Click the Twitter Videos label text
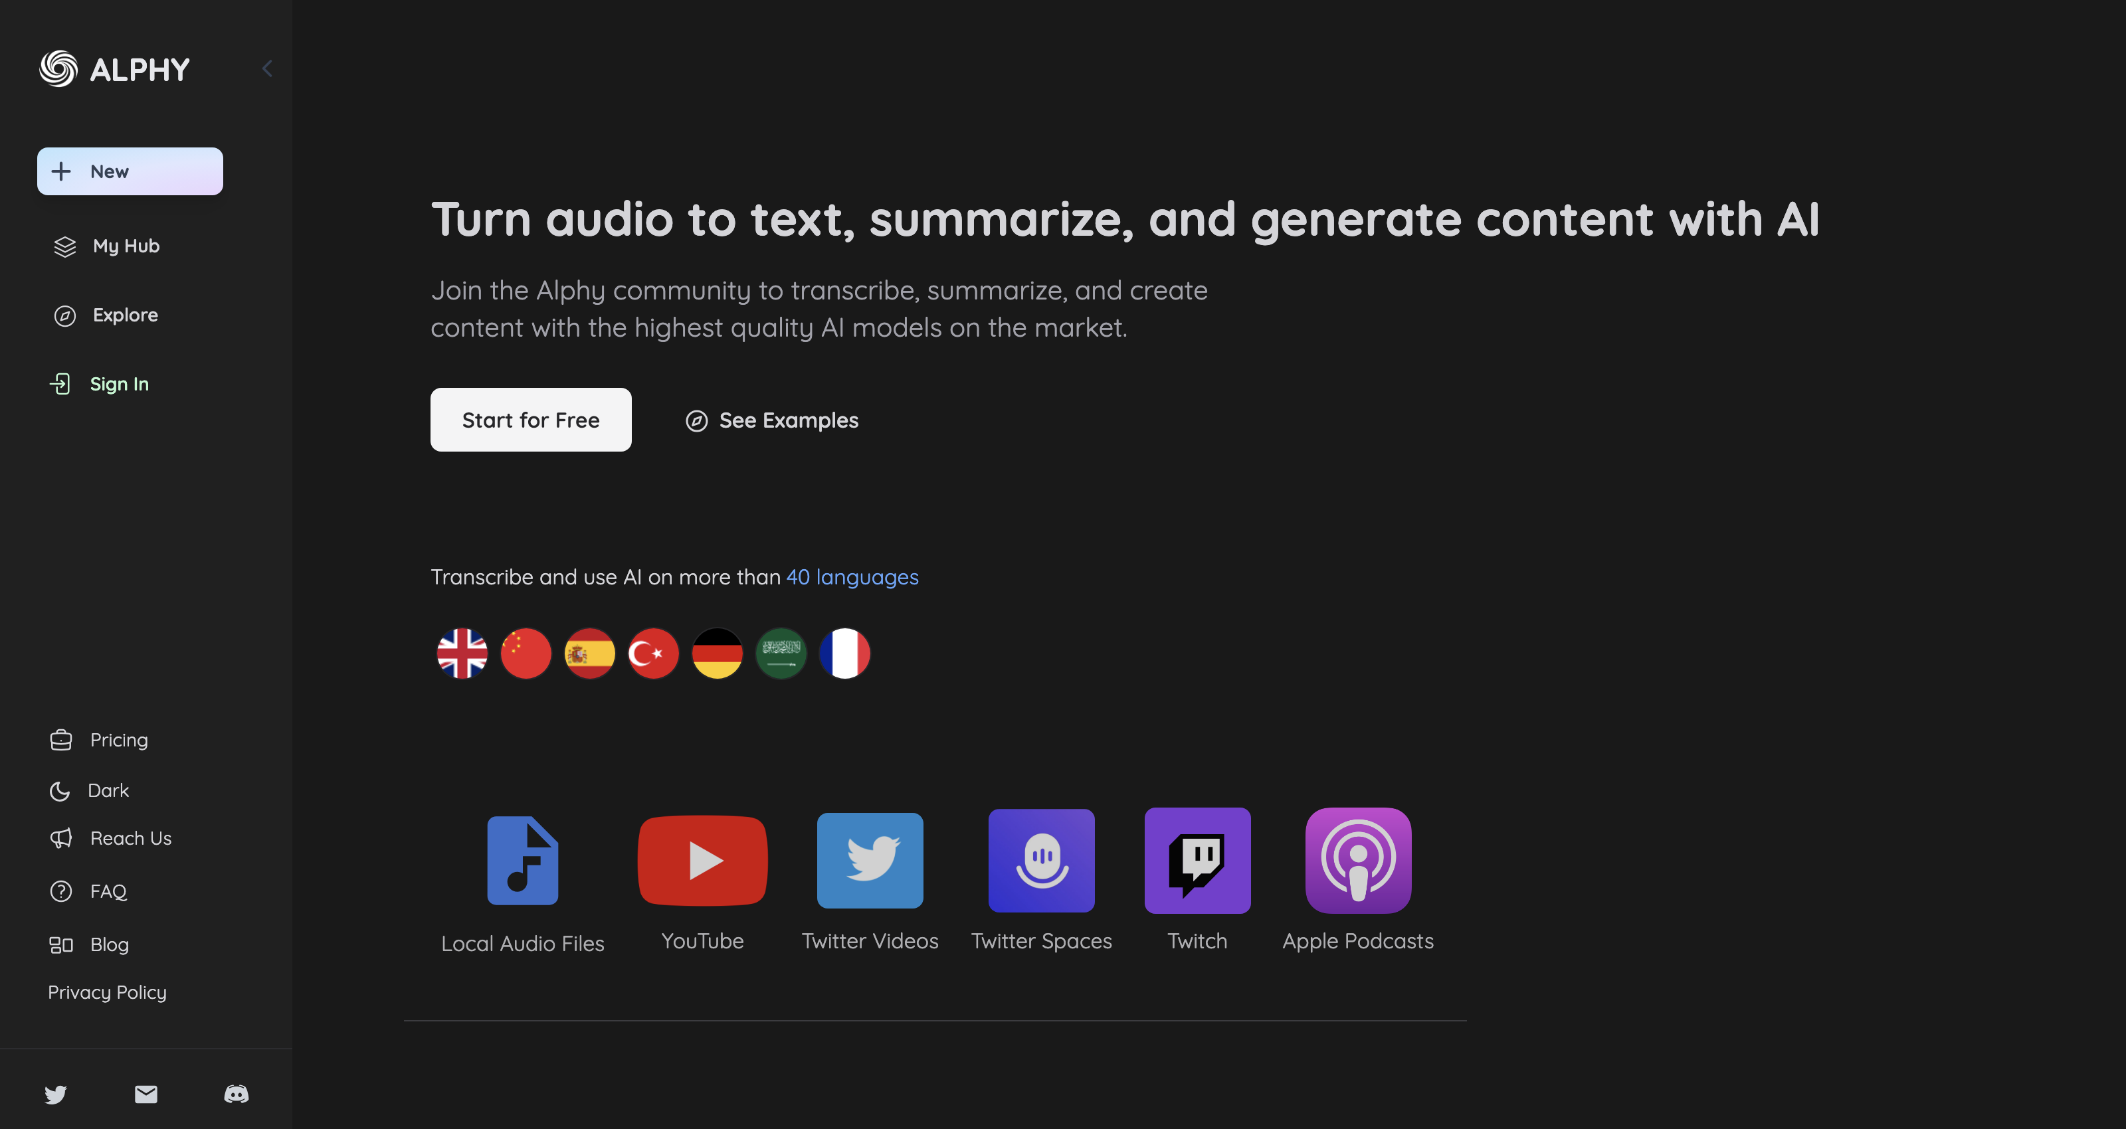The width and height of the screenshot is (2126, 1129). click(870, 942)
